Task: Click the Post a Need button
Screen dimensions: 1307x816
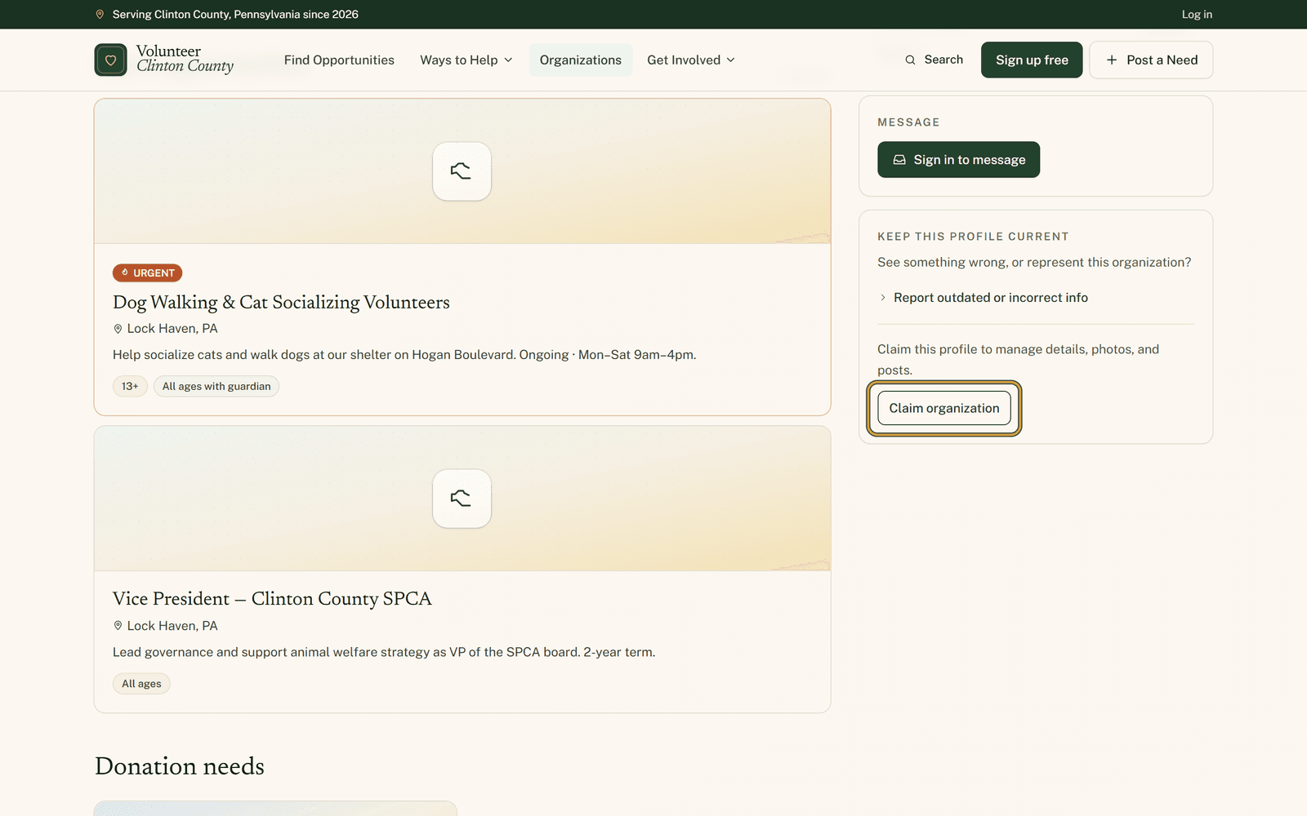Action: point(1151,60)
